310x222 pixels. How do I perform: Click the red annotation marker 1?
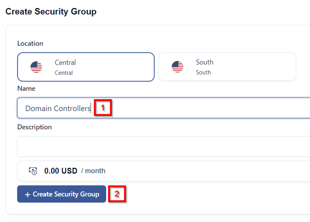[x=103, y=108]
